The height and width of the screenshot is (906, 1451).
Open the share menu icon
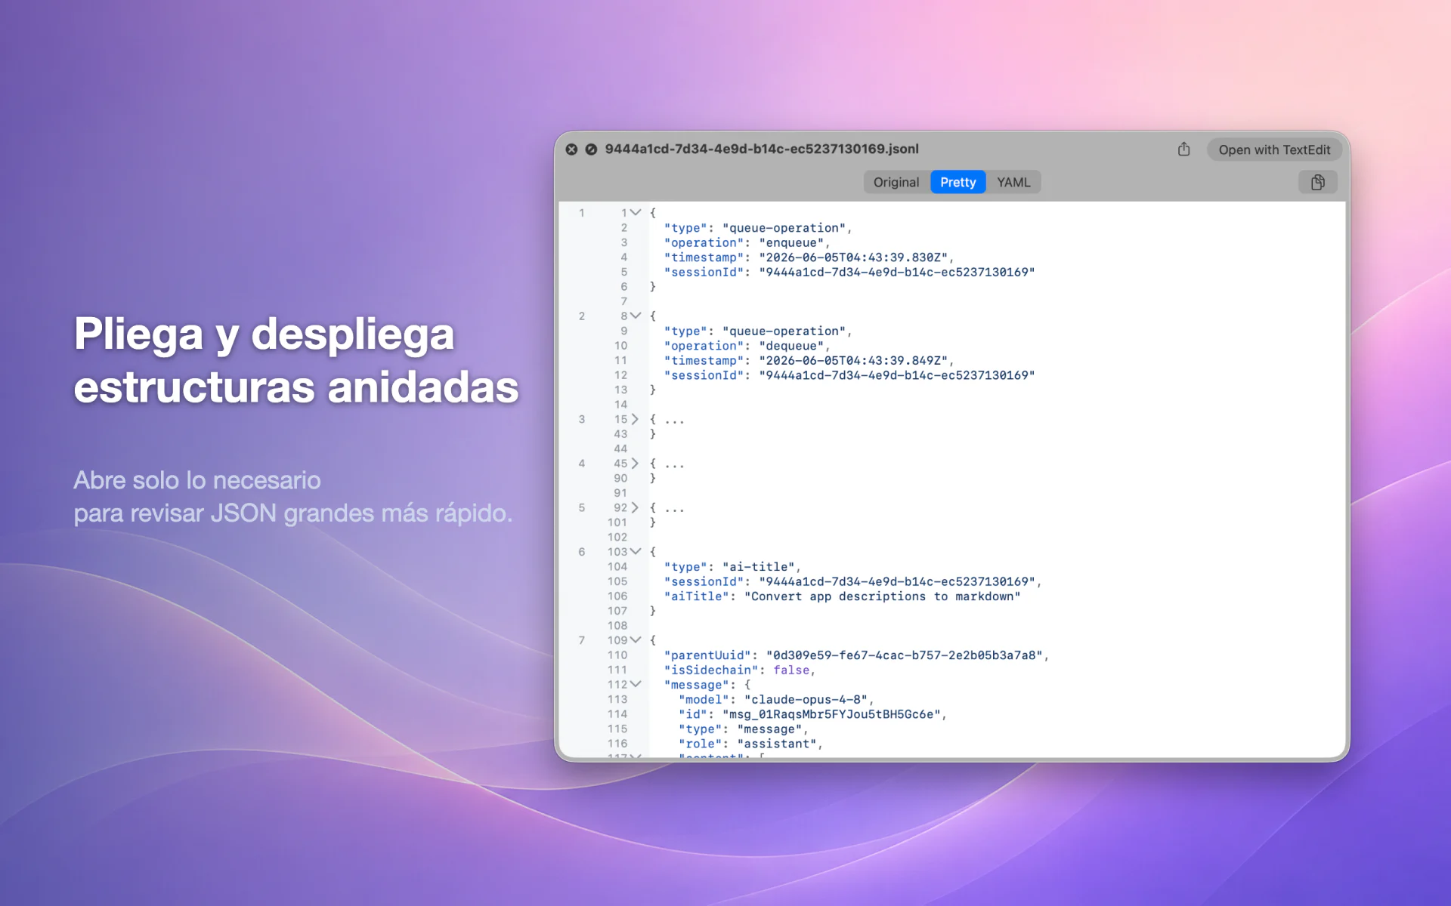coord(1183,149)
